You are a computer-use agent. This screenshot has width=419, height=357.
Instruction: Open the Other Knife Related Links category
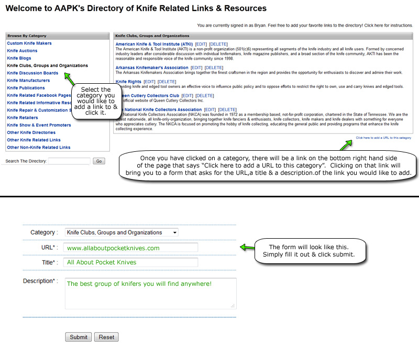pos(34,140)
